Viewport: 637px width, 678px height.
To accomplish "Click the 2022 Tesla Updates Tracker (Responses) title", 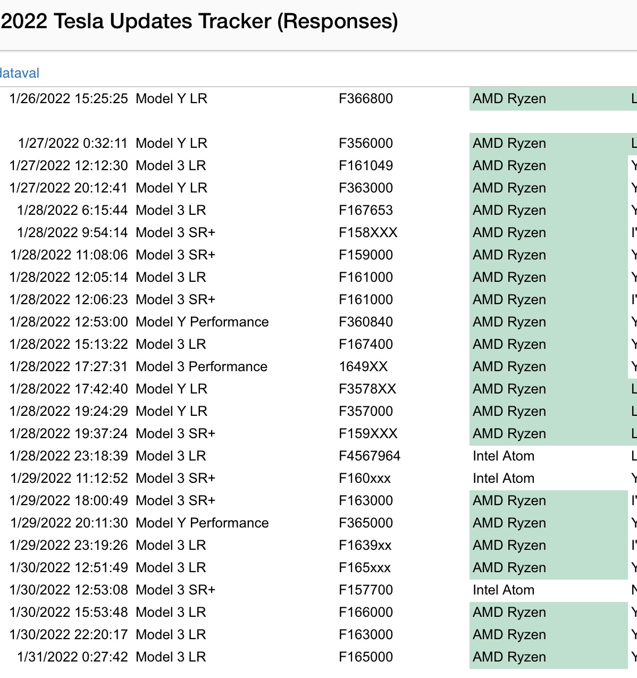I will [x=199, y=21].
